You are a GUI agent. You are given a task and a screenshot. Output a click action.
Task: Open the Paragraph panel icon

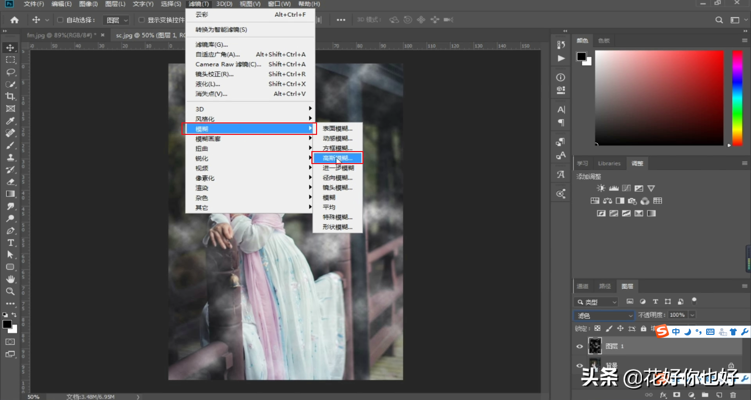click(561, 122)
